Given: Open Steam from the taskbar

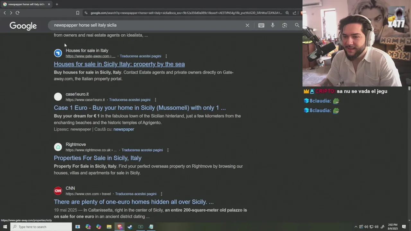Looking at the screenshot, I should [x=130, y=227].
